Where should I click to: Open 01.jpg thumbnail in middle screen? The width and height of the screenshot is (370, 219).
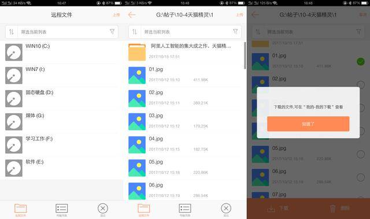[137, 75]
